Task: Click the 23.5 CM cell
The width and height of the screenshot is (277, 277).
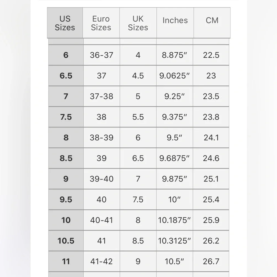Action: [x=211, y=96]
